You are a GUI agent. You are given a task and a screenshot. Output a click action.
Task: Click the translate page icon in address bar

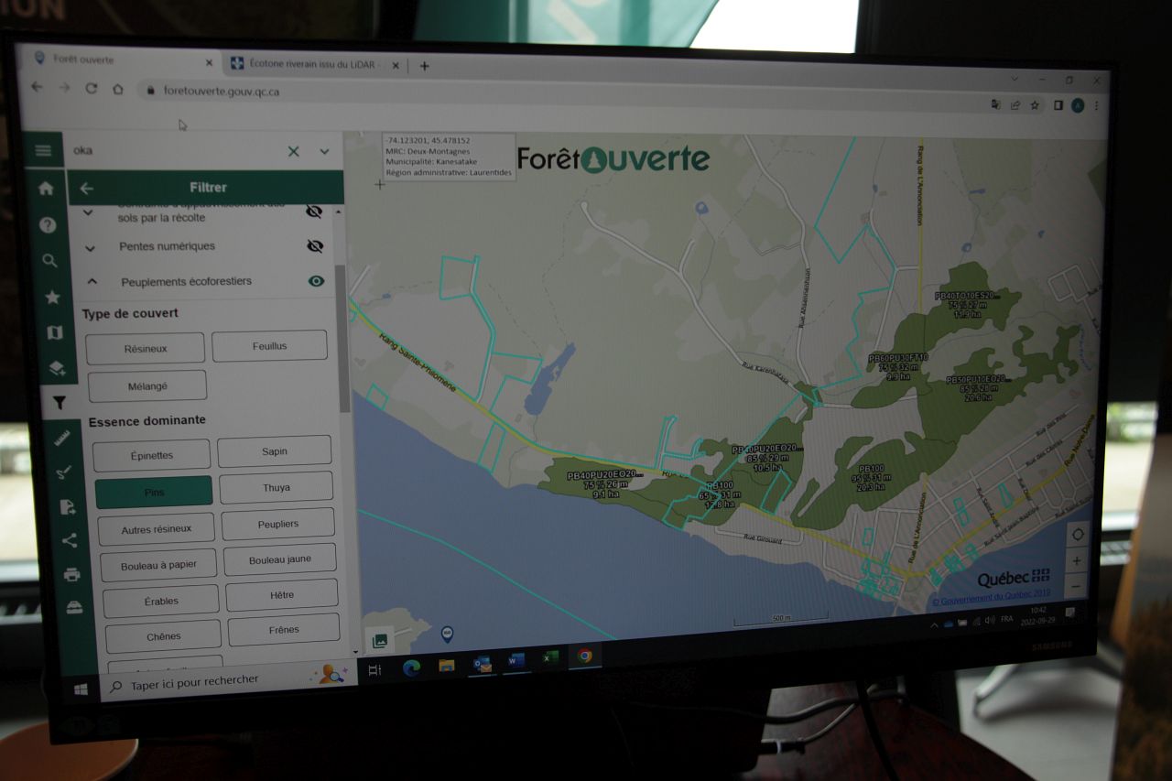[x=995, y=104]
